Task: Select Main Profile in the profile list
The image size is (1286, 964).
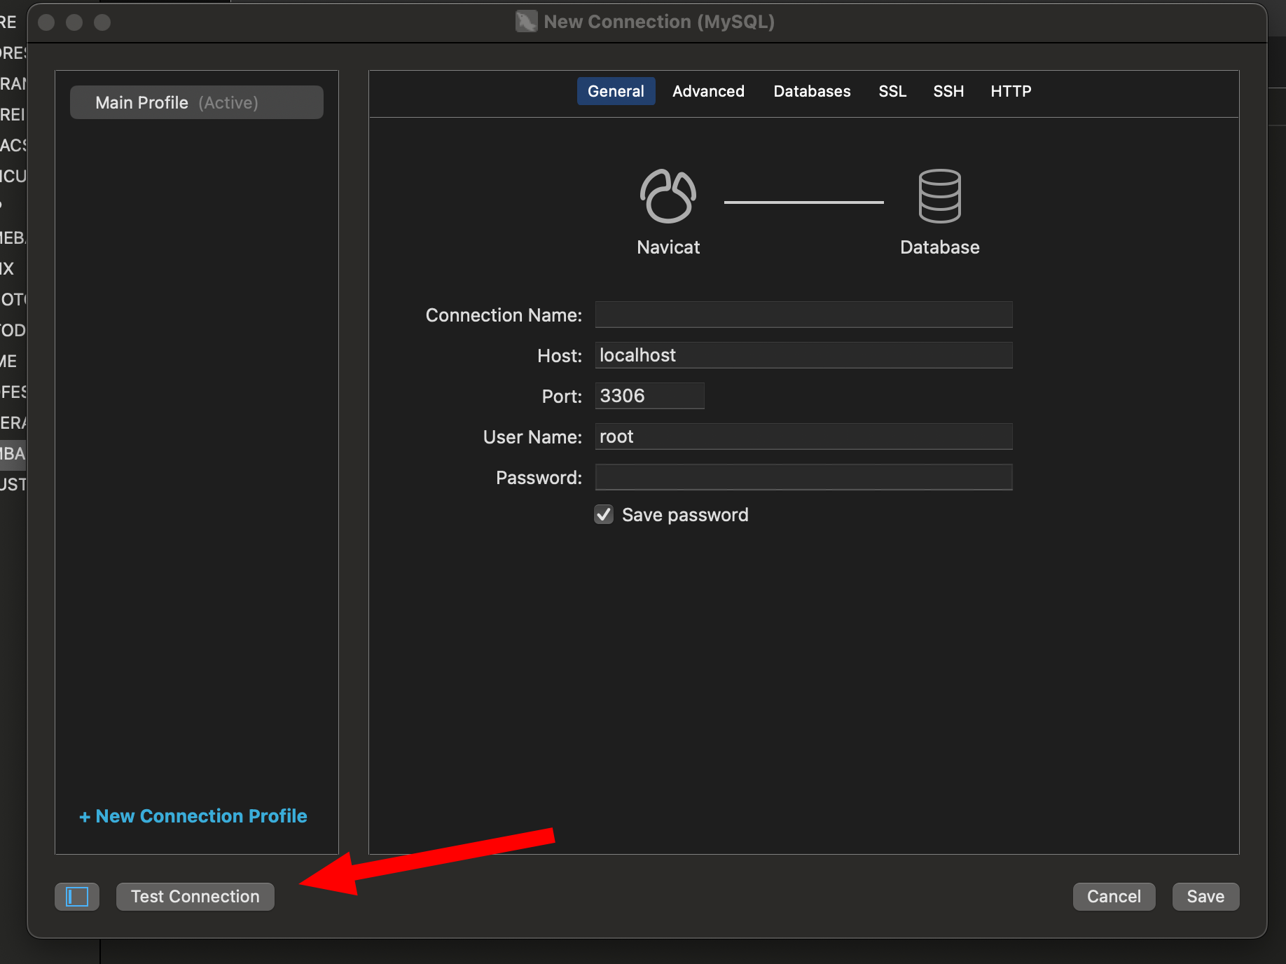Action: [197, 103]
